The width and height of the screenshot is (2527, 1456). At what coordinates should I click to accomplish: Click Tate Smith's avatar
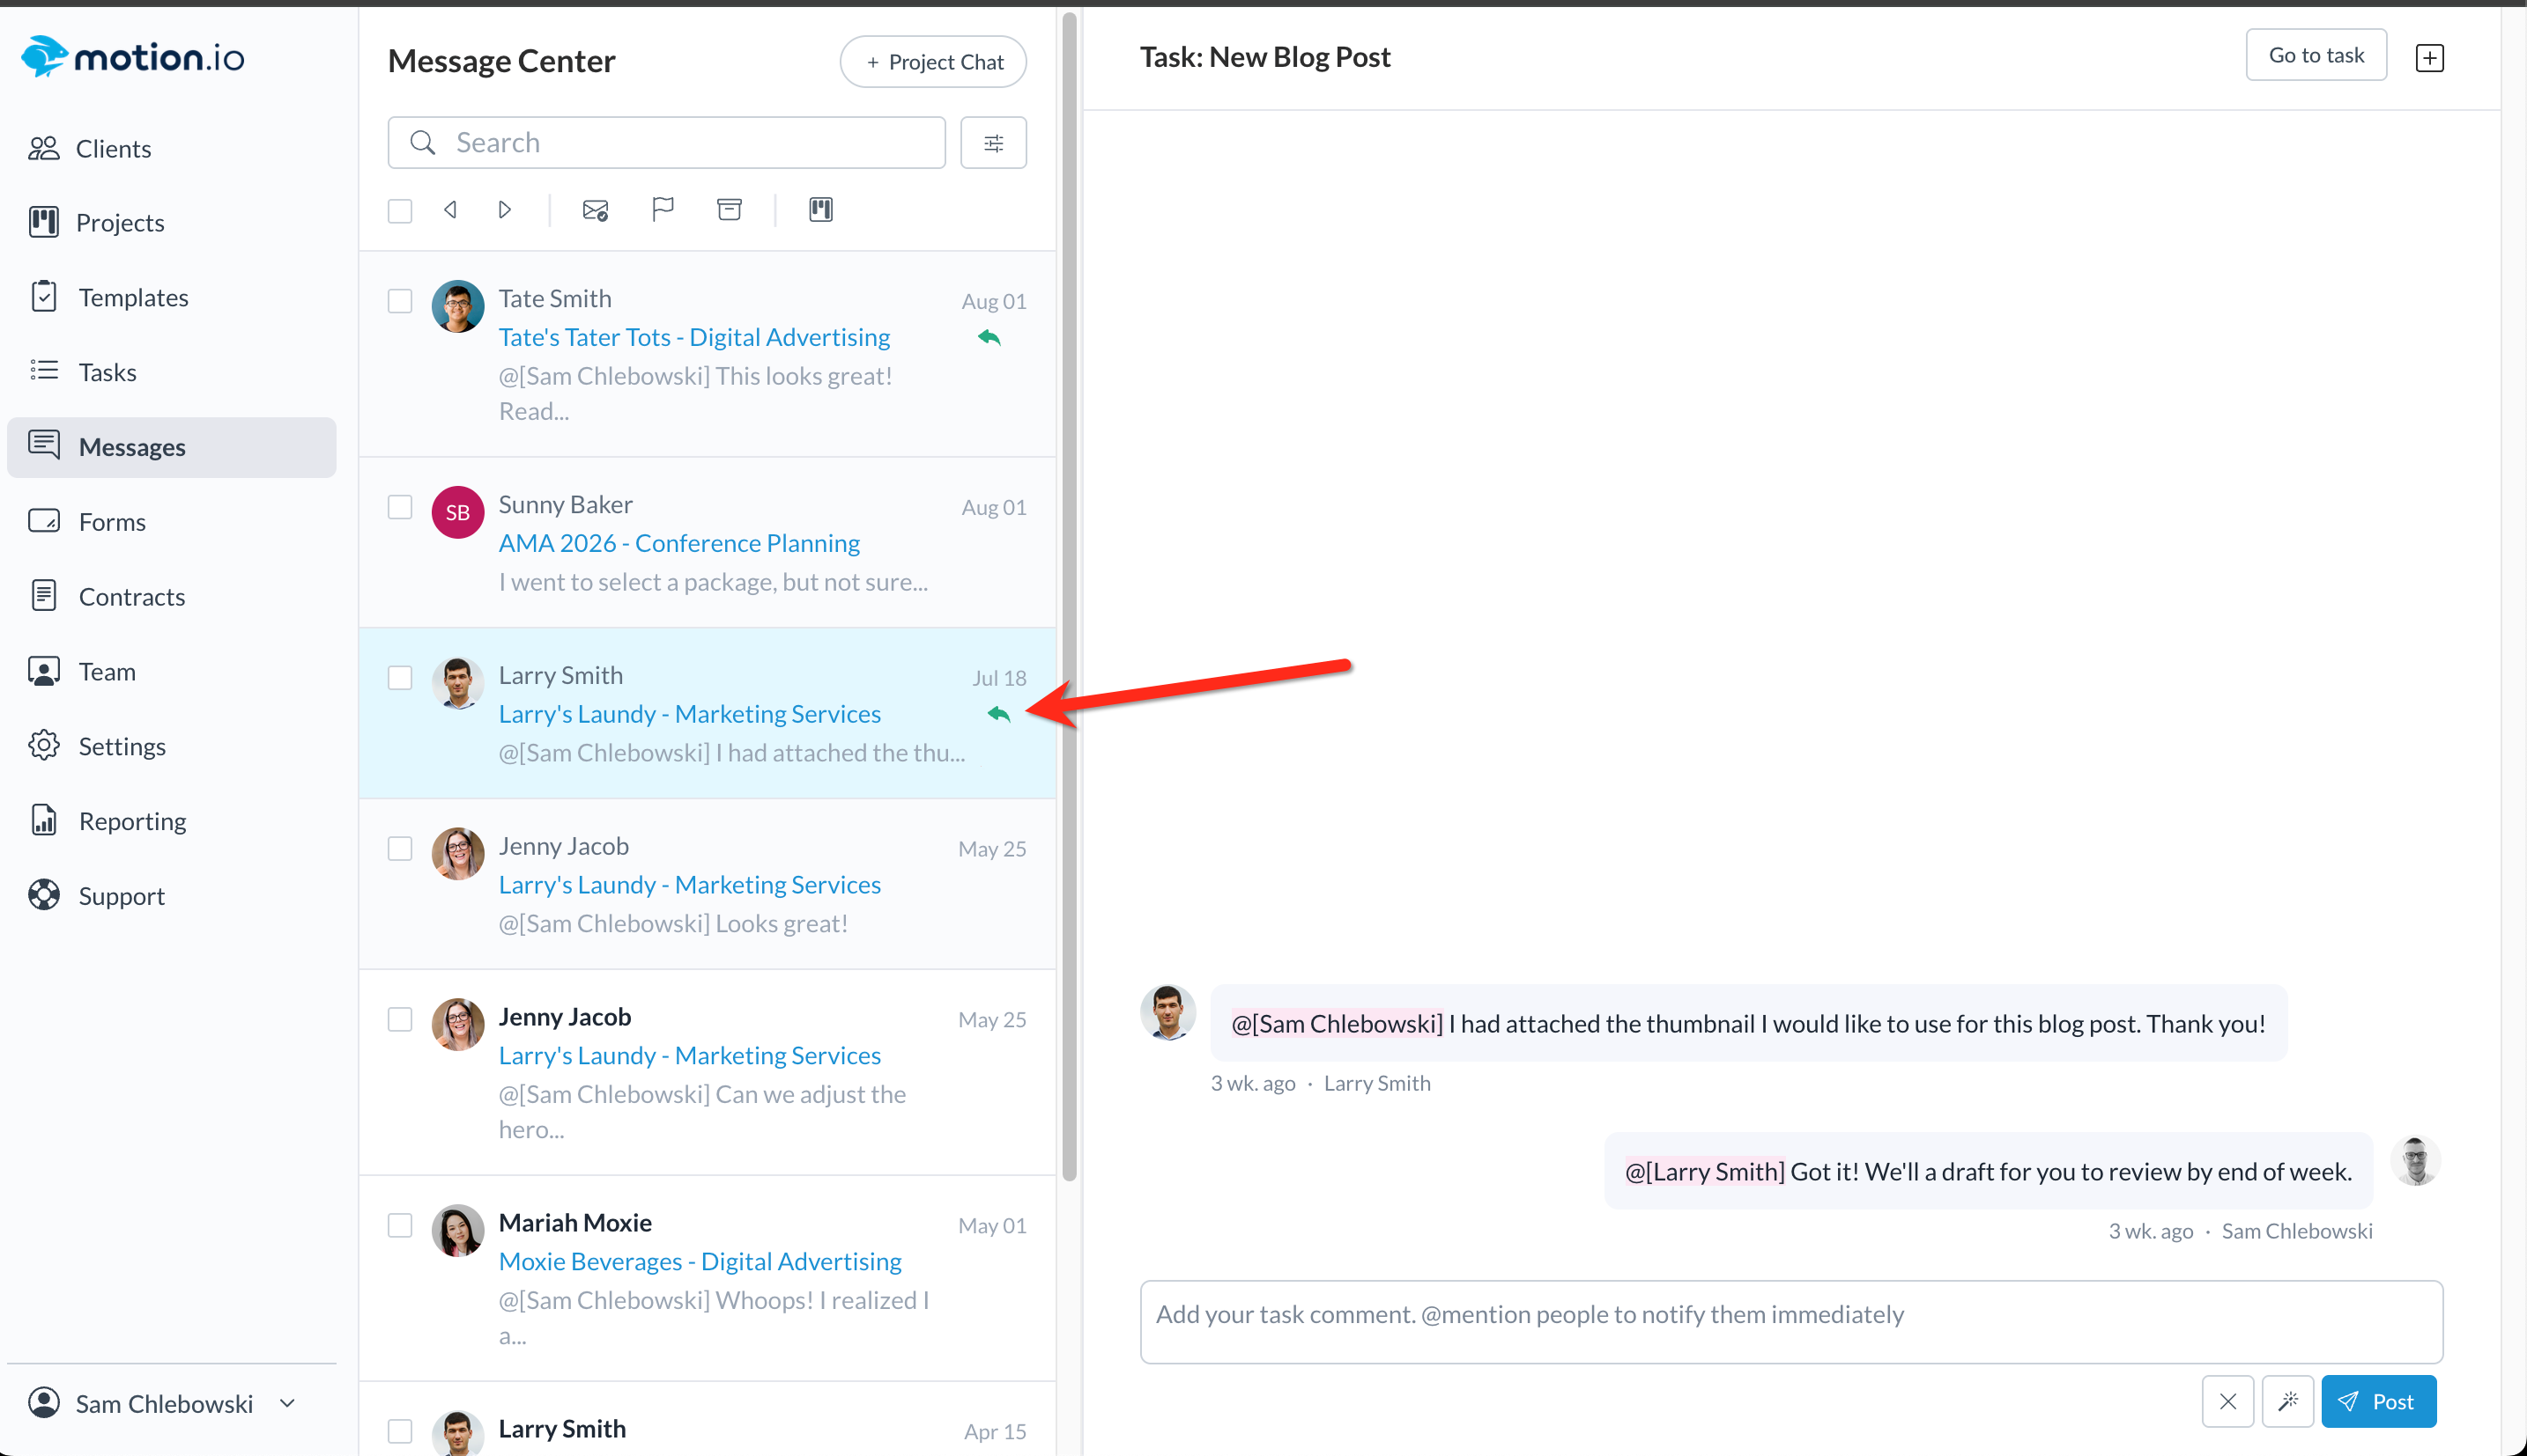pyautogui.click(x=458, y=306)
